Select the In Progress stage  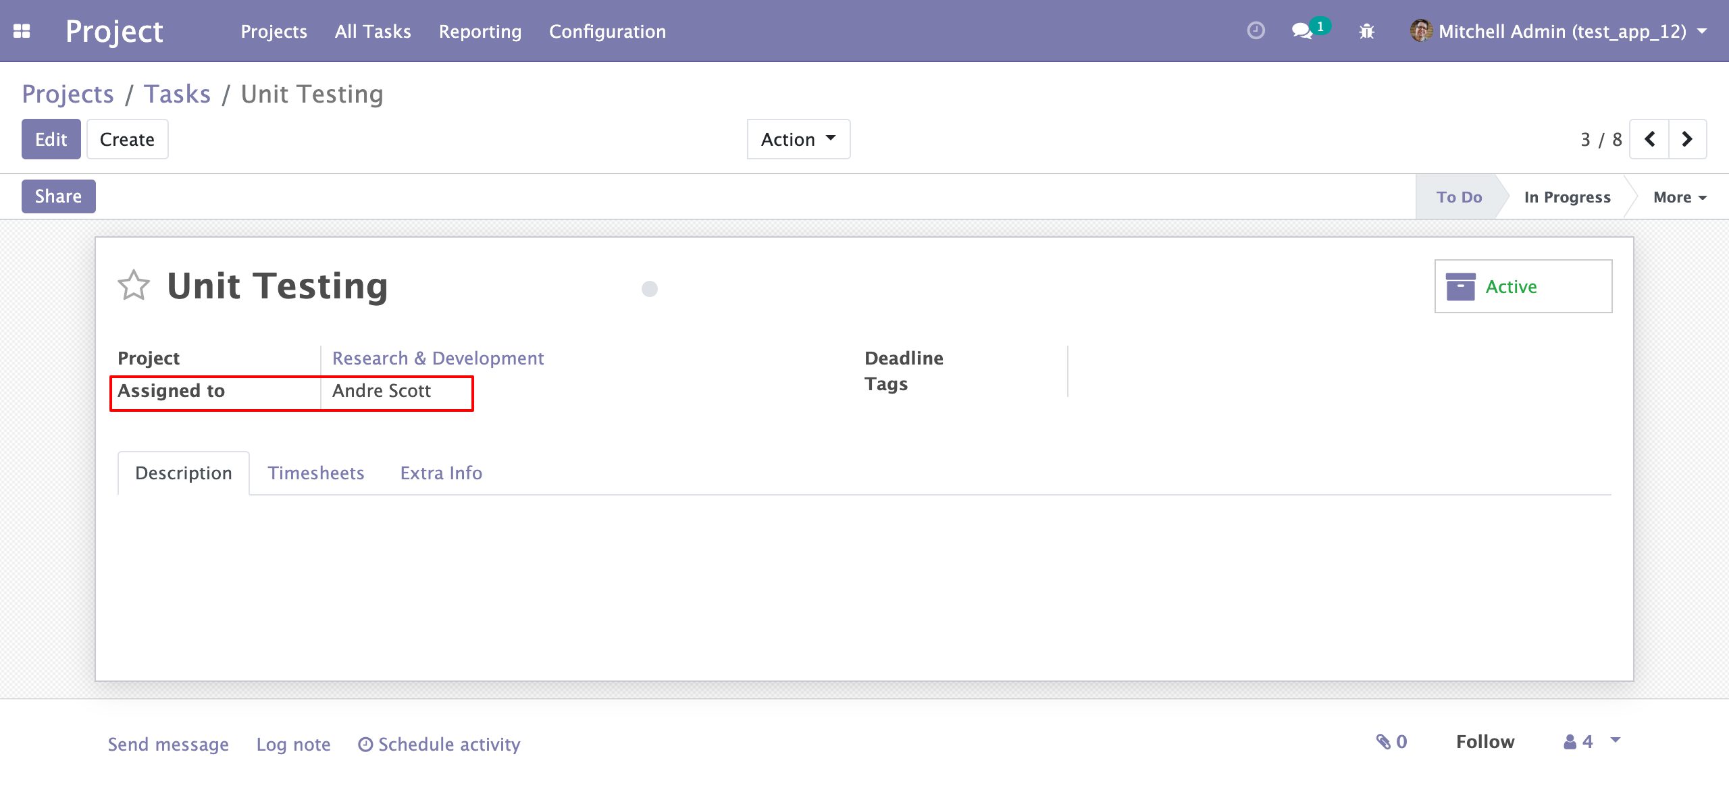click(x=1567, y=197)
